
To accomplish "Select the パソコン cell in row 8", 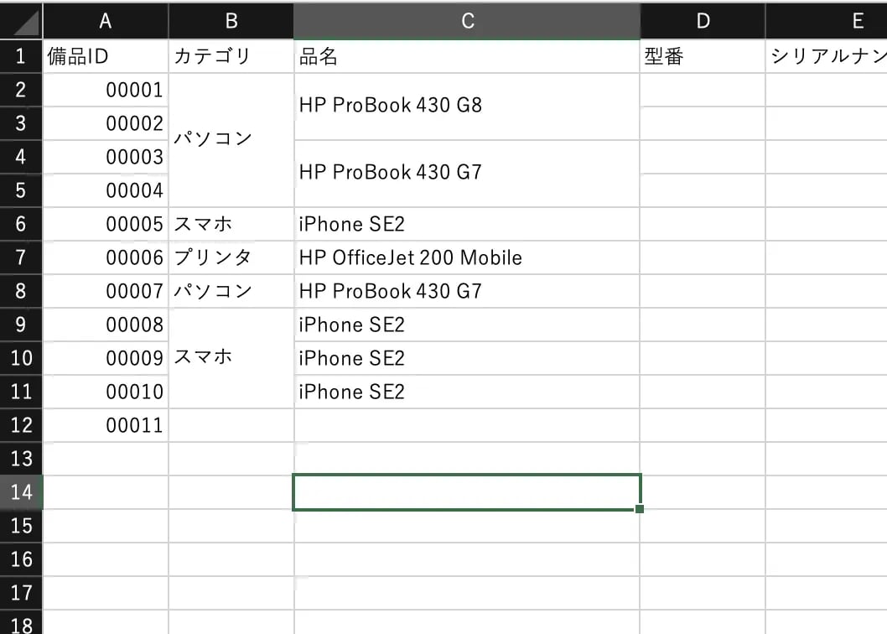I will tap(231, 291).
